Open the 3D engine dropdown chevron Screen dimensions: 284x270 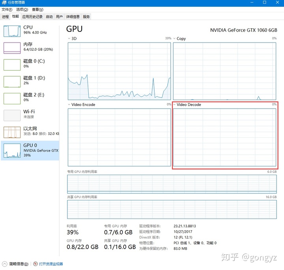(x=69, y=39)
